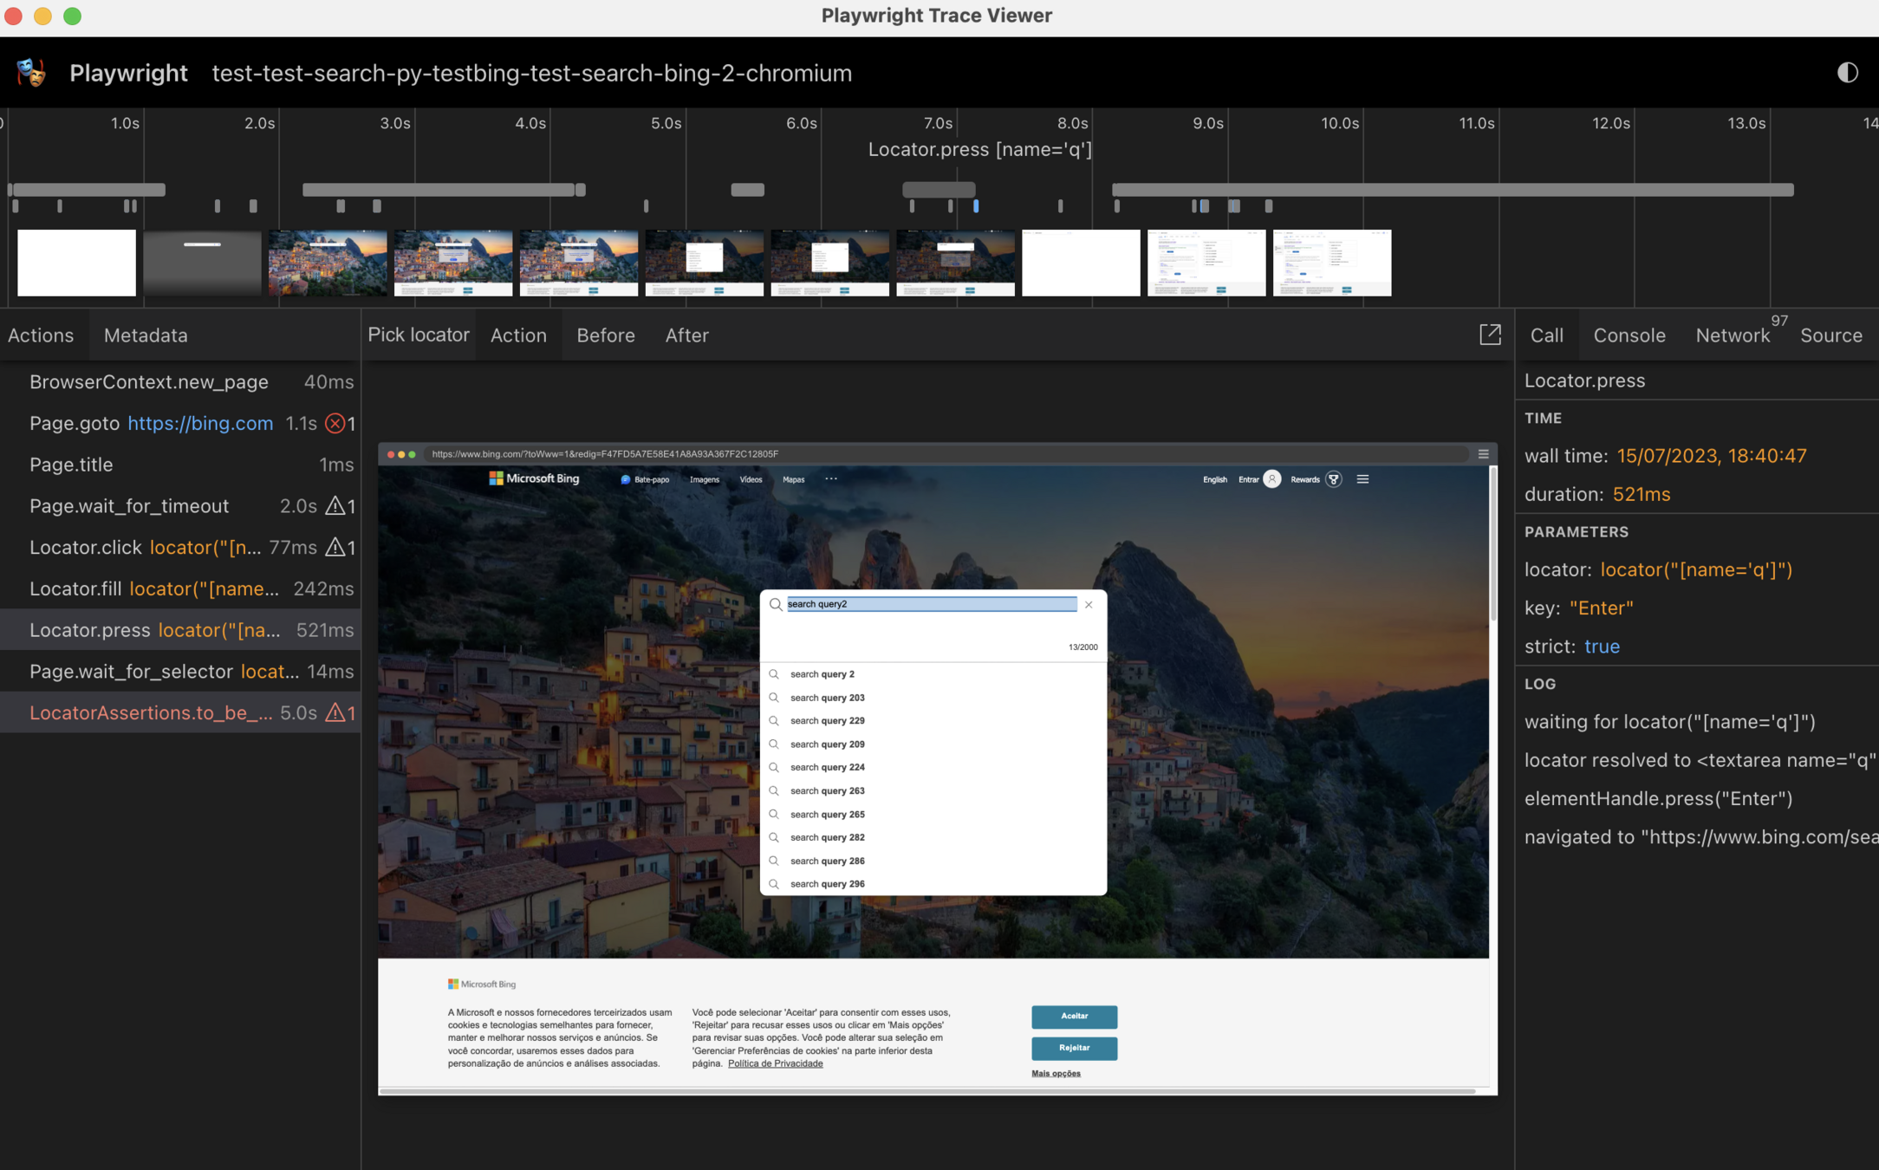1879x1170 pixels.
Task: Open the https://bing.com link
Action: tap(200, 423)
